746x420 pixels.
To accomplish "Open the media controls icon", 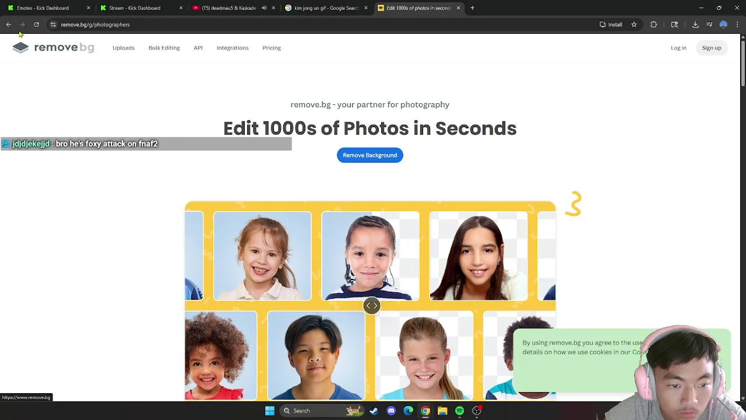I will [x=709, y=24].
